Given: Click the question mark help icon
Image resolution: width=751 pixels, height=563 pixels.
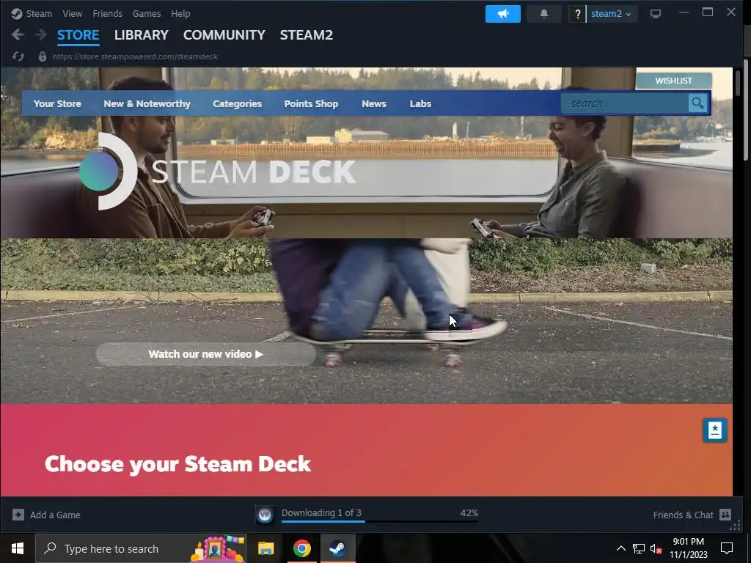Looking at the screenshot, I should pos(578,14).
